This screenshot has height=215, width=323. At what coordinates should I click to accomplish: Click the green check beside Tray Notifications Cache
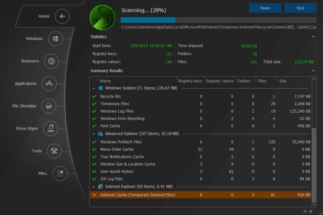coord(94,157)
